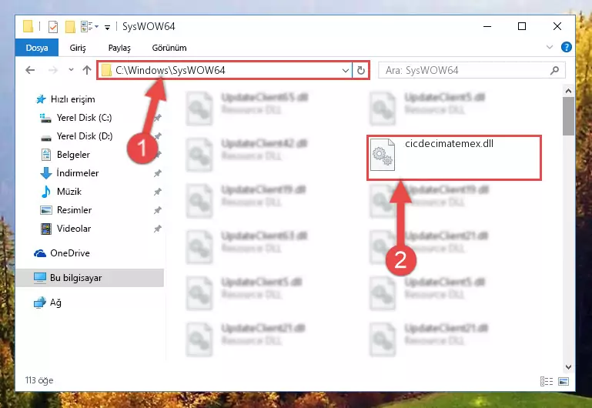Expand the address bar history dropdown
Image resolution: width=592 pixels, height=408 pixels.
(345, 71)
